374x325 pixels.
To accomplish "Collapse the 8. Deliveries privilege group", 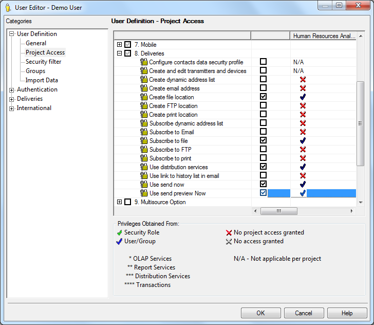I will click(120, 53).
